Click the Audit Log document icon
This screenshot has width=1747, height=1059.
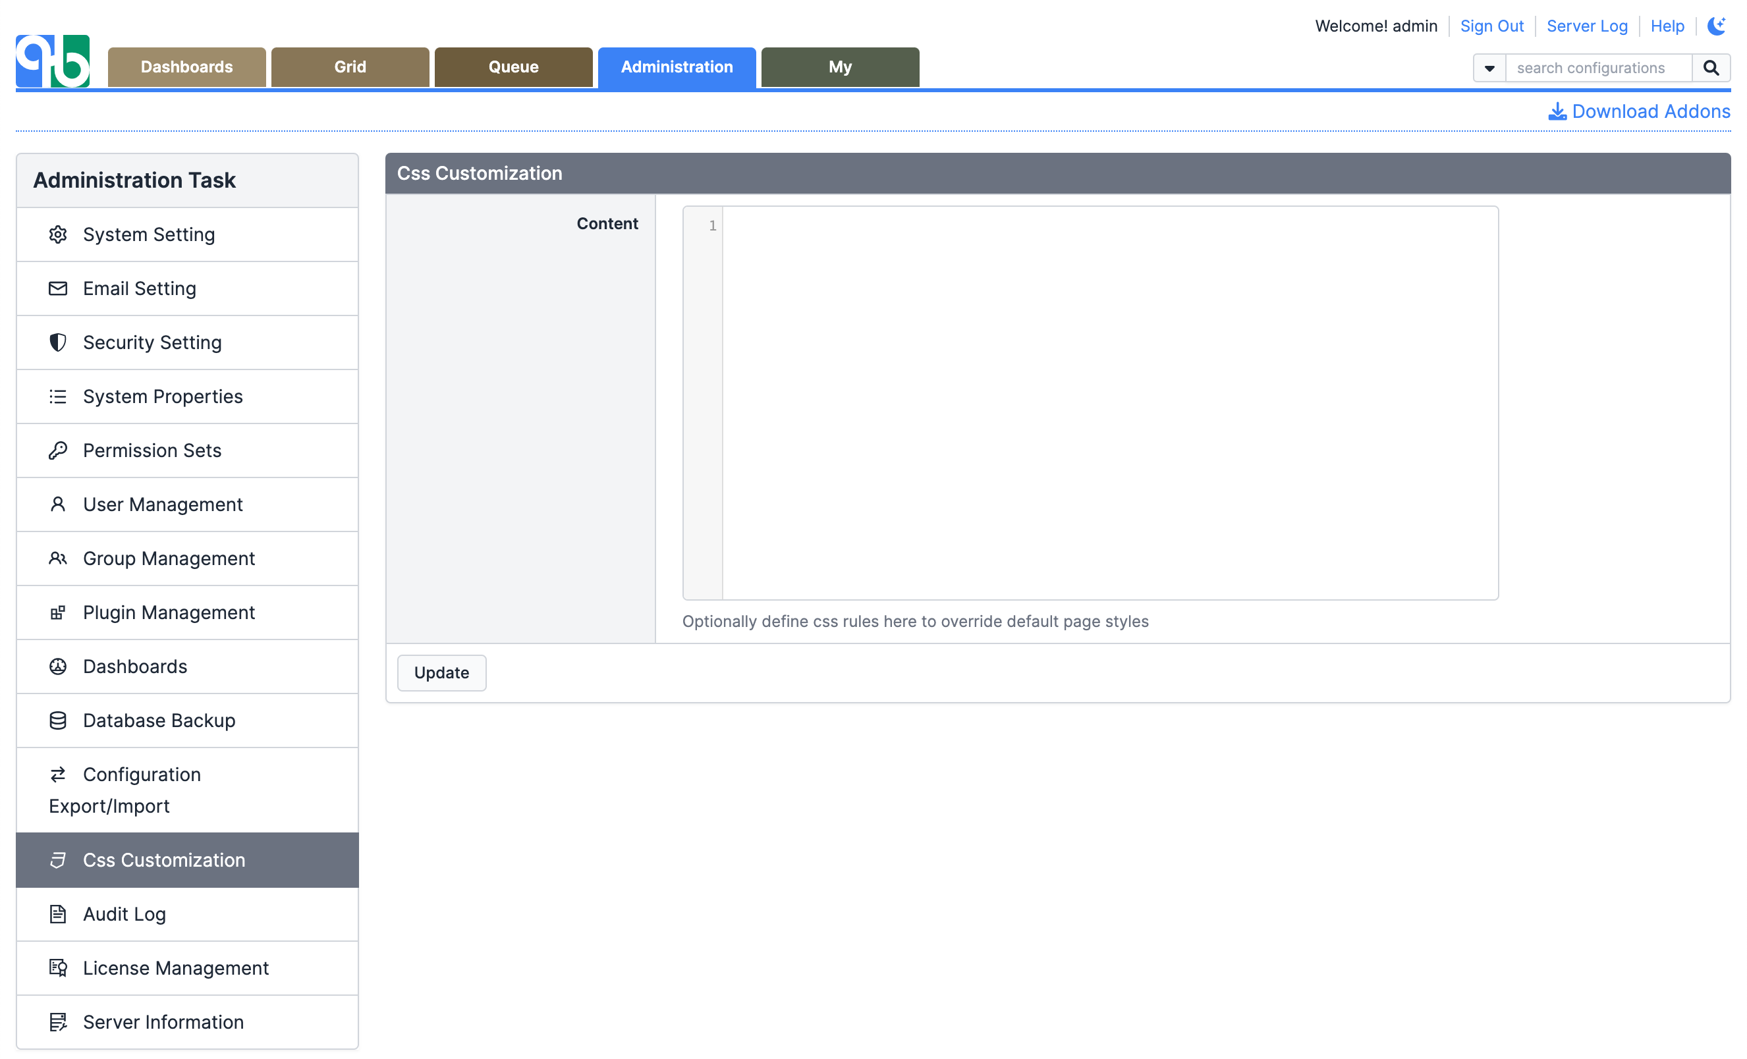[x=57, y=913]
